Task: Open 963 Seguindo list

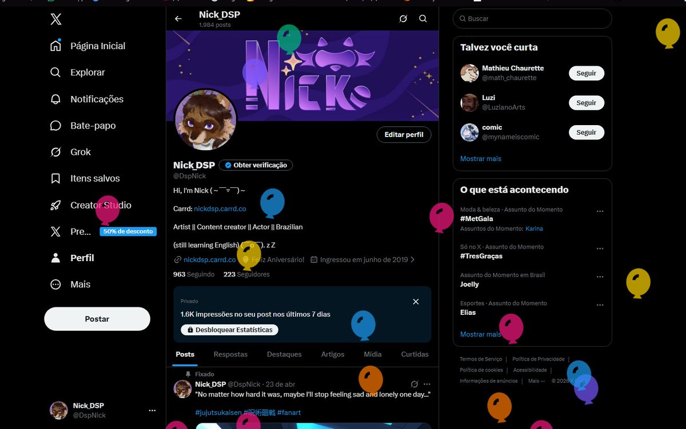Action: 194,274
